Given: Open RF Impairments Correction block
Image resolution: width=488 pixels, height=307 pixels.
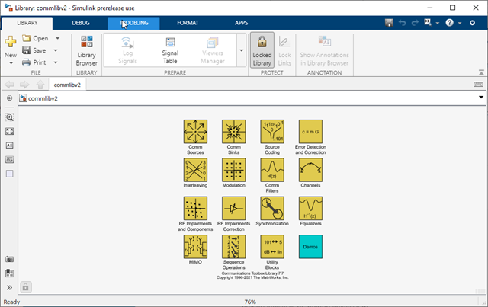Looking at the screenshot, I should [234, 208].
